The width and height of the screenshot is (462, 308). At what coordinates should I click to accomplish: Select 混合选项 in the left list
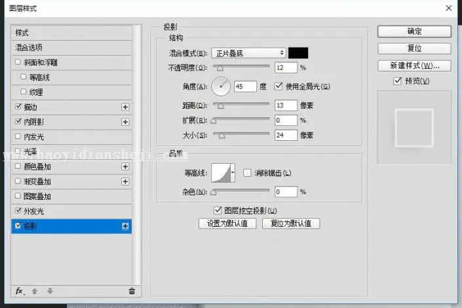click(71, 48)
